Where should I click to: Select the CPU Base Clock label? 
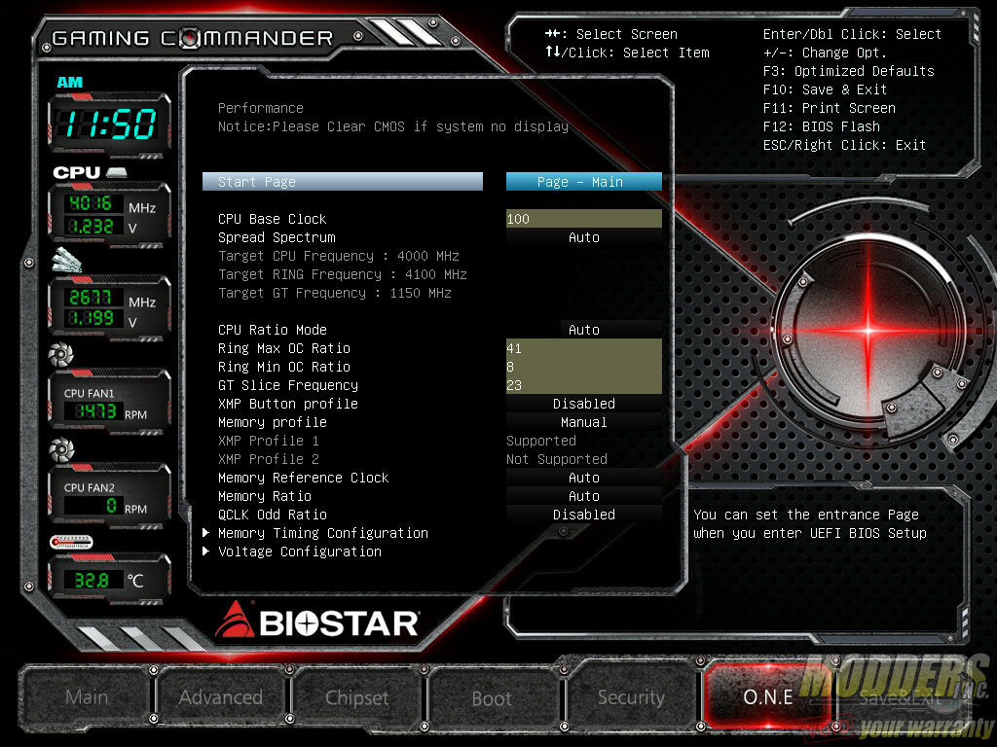click(x=273, y=219)
